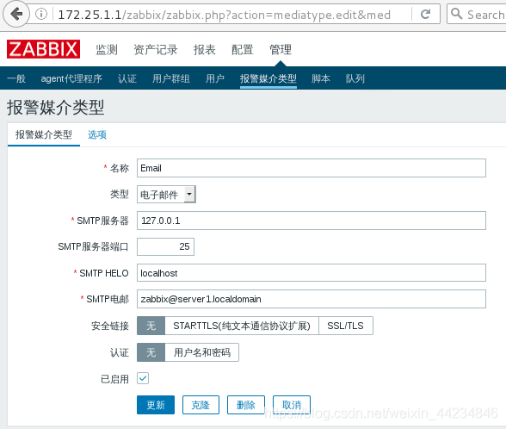
Task: Switch to the 报警媒介类型 form tab
Action: (x=44, y=134)
